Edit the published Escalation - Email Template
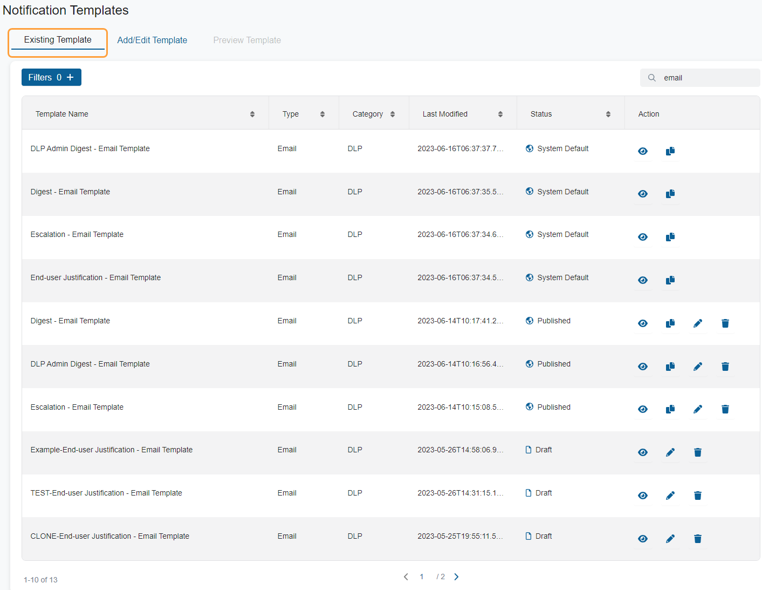 [x=698, y=409]
